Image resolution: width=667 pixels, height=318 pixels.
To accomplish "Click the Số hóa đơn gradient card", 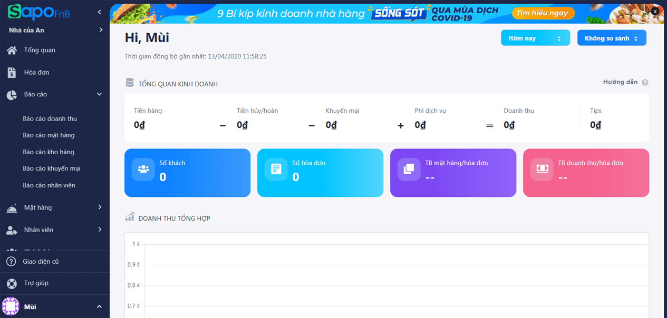I will 320,173.
